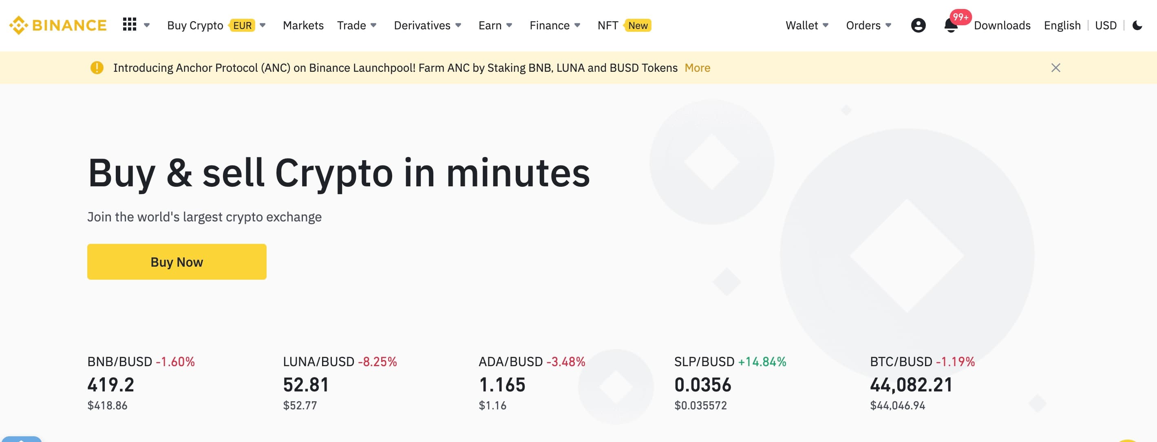Click the New badge next to NFT
1157x442 pixels.
point(638,25)
